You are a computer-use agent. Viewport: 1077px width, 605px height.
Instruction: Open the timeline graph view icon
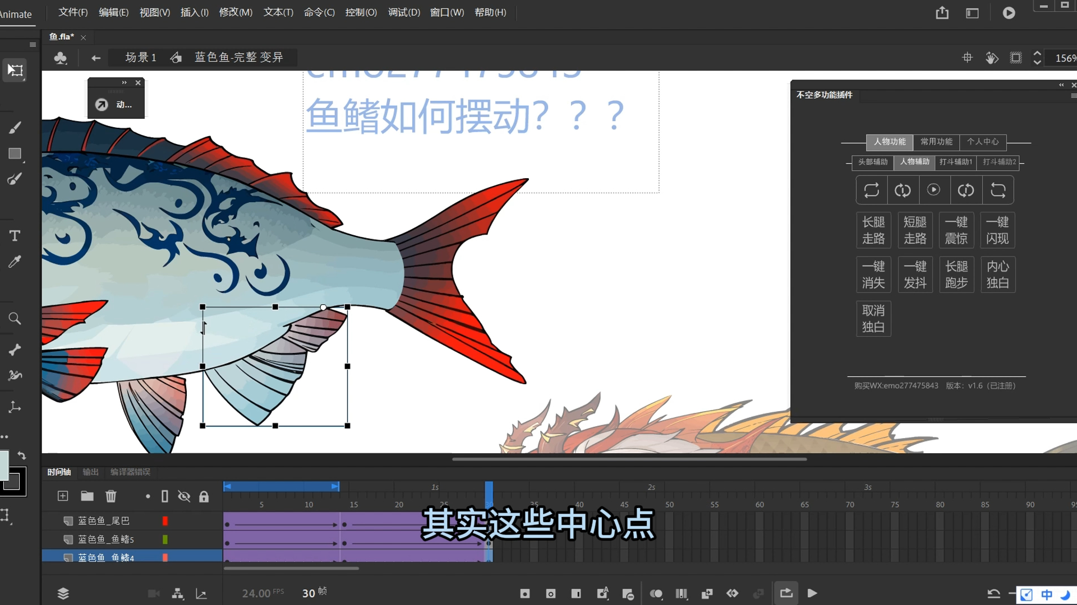201,594
